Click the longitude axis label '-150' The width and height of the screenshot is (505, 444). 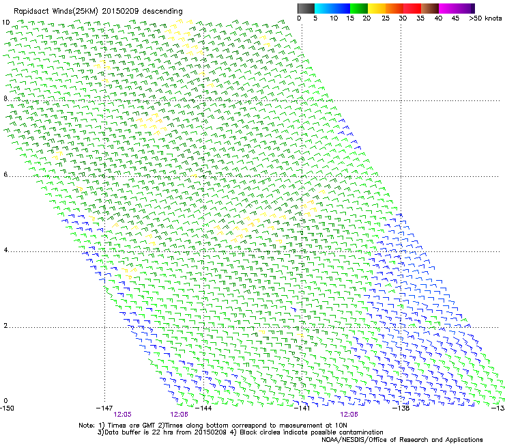tap(7, 408)
